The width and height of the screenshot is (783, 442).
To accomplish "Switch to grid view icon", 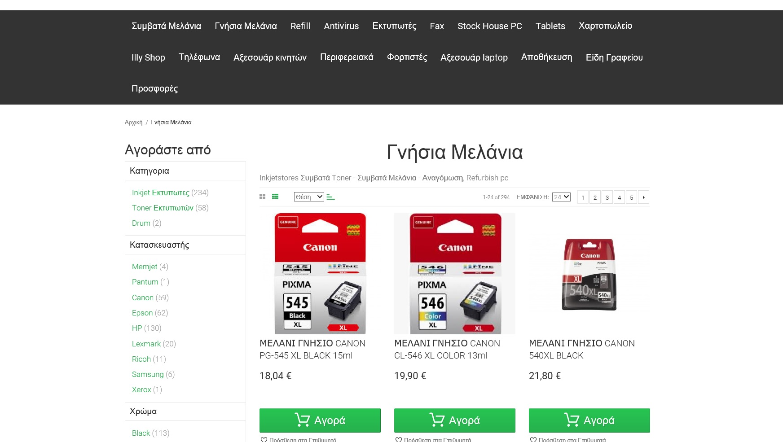I will pos(263,197).
